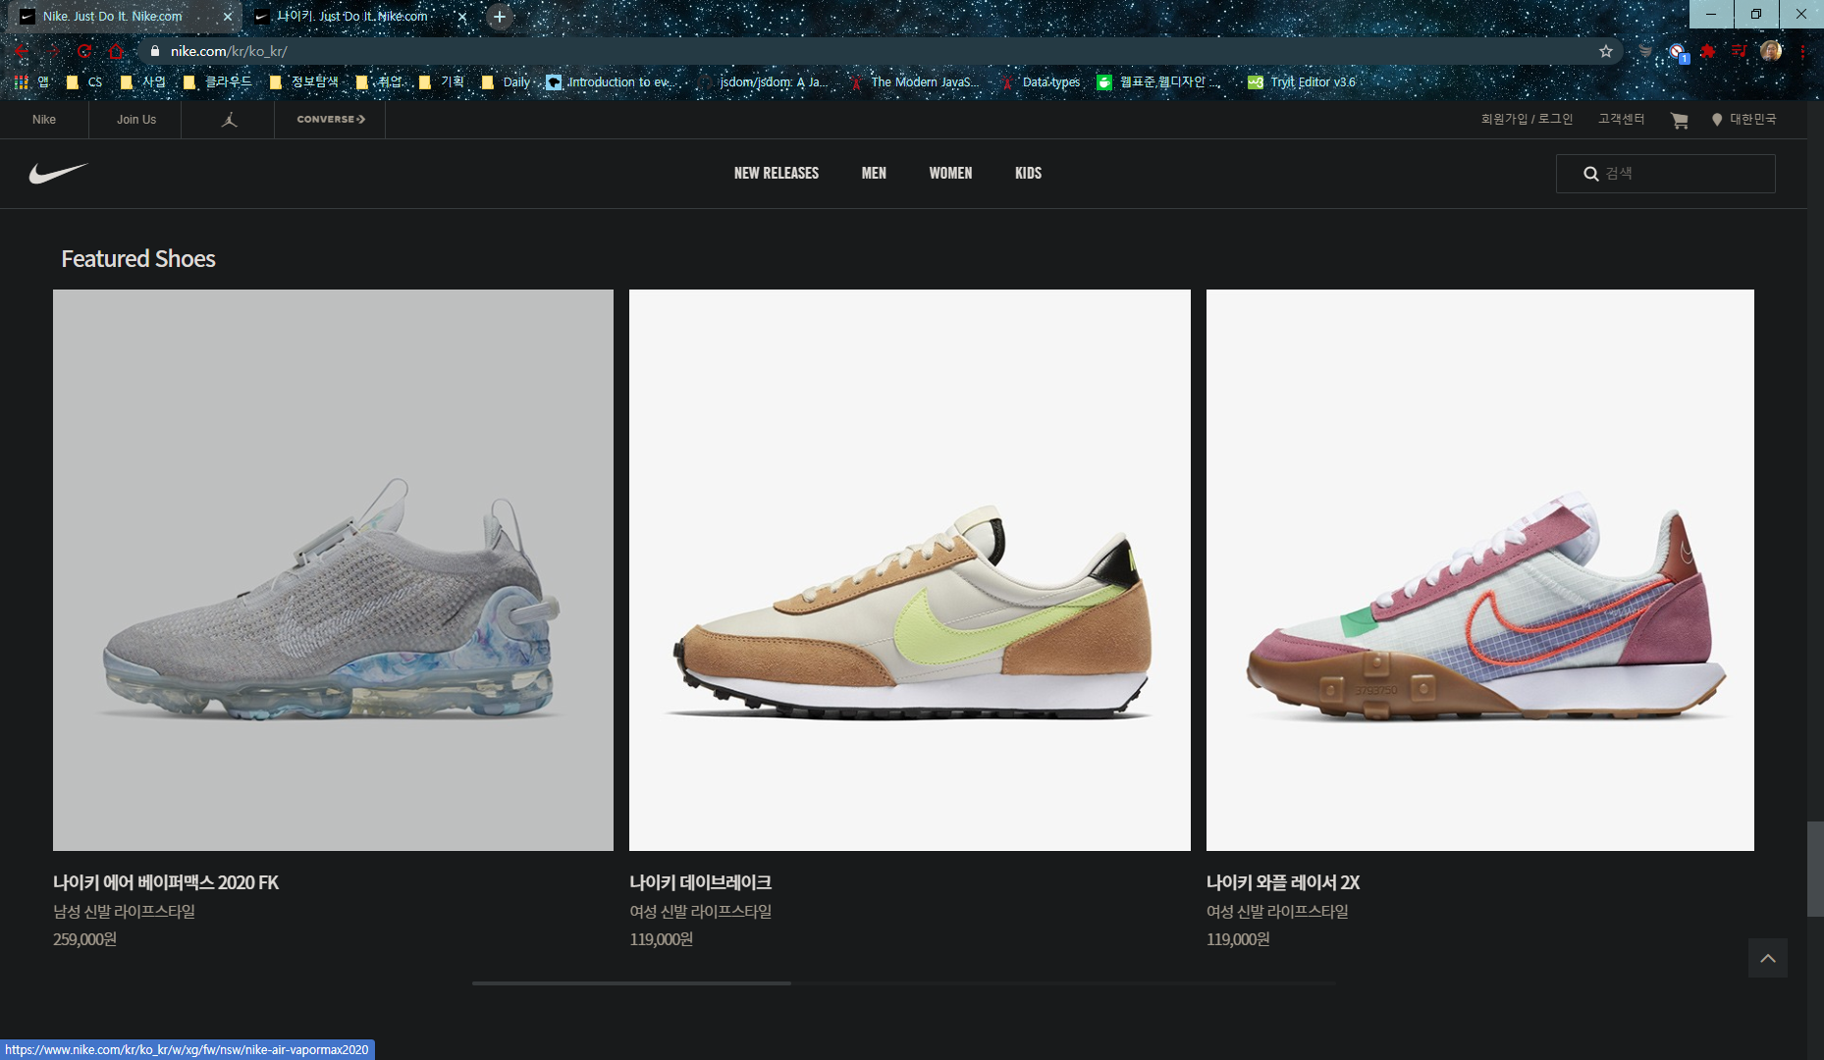Open the 클라우드 bookmark folder
The image size is (1824, 1060).
coord(218,82)
